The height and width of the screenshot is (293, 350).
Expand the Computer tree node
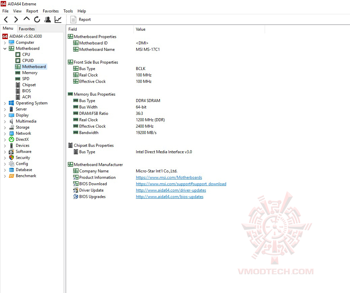4,42
